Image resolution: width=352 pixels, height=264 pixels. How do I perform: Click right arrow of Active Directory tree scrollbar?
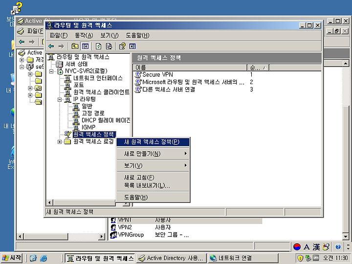pyautogui.click(x=102, y=237)
